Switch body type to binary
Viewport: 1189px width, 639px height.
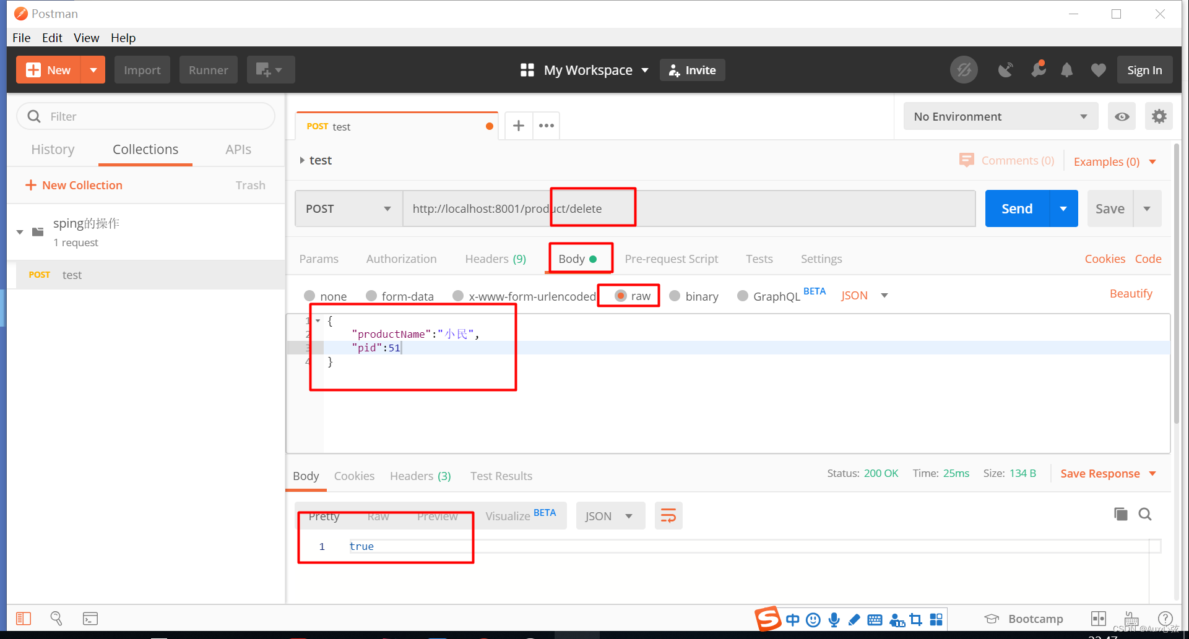[x=674, y=296]
